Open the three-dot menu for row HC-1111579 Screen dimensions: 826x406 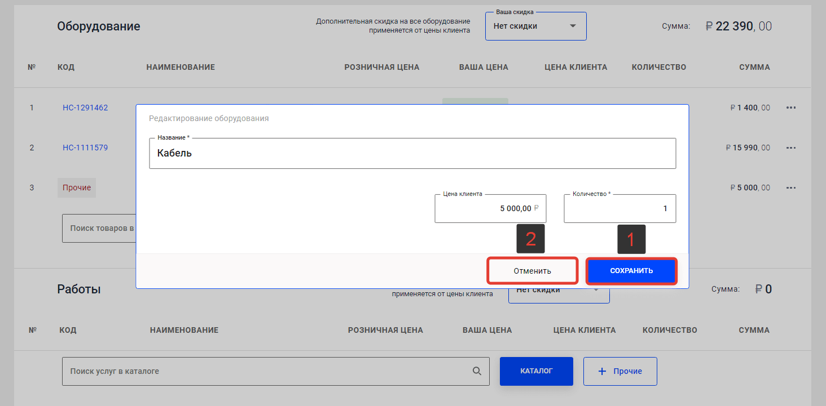pyautogui.click(x=790, y=148)
